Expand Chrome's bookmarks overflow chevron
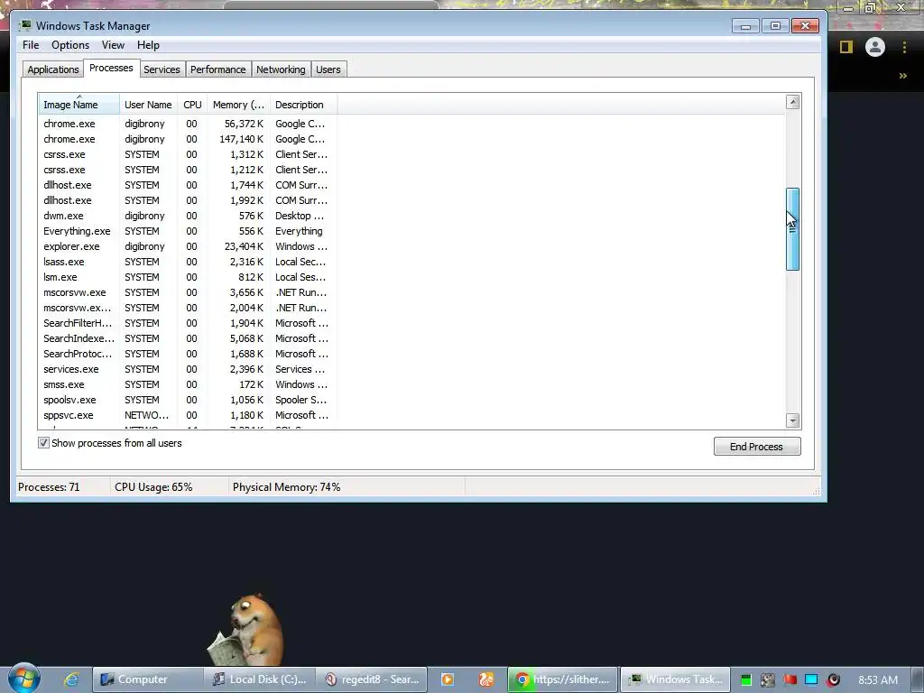This screenshot has height=693, width=924. coord(902,76)
